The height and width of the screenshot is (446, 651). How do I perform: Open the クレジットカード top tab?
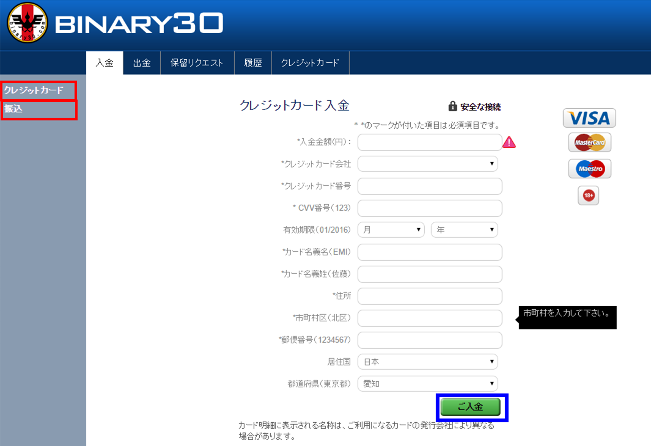(x=310, y=63)
